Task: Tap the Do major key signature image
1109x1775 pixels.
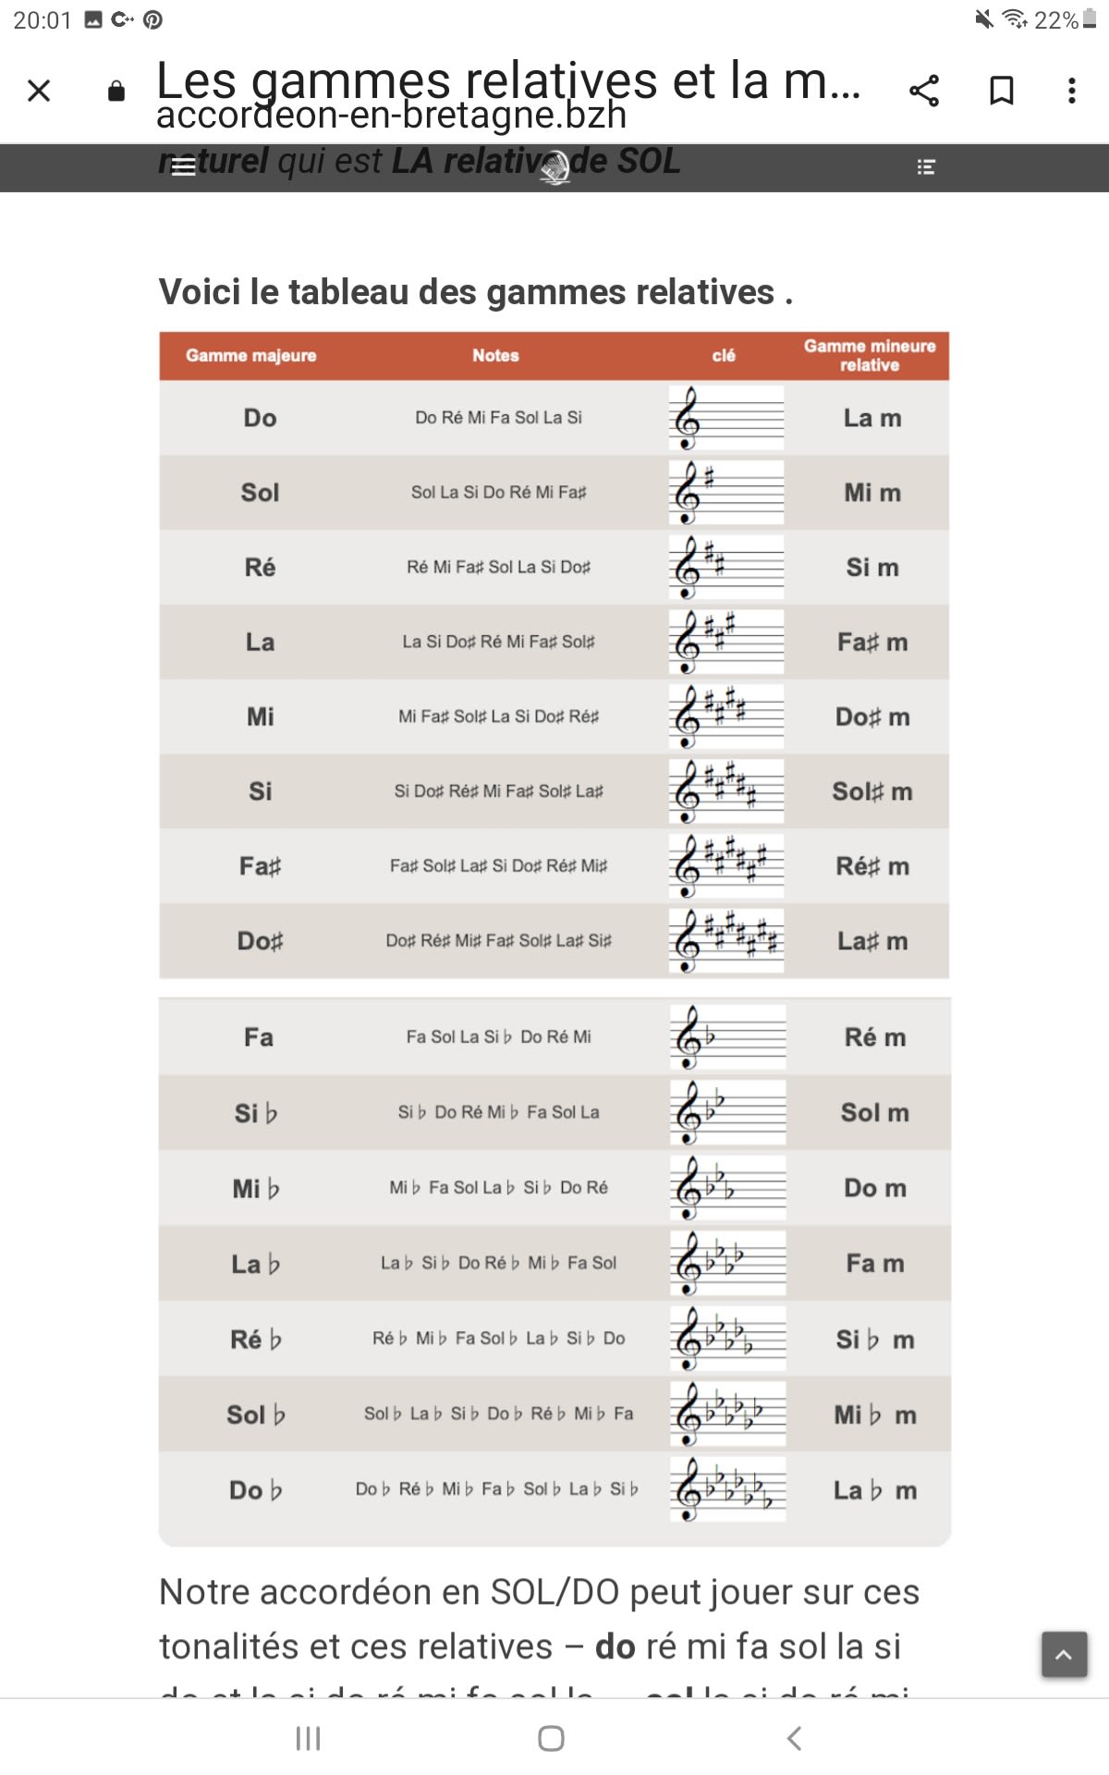Action: coord(726,418)
